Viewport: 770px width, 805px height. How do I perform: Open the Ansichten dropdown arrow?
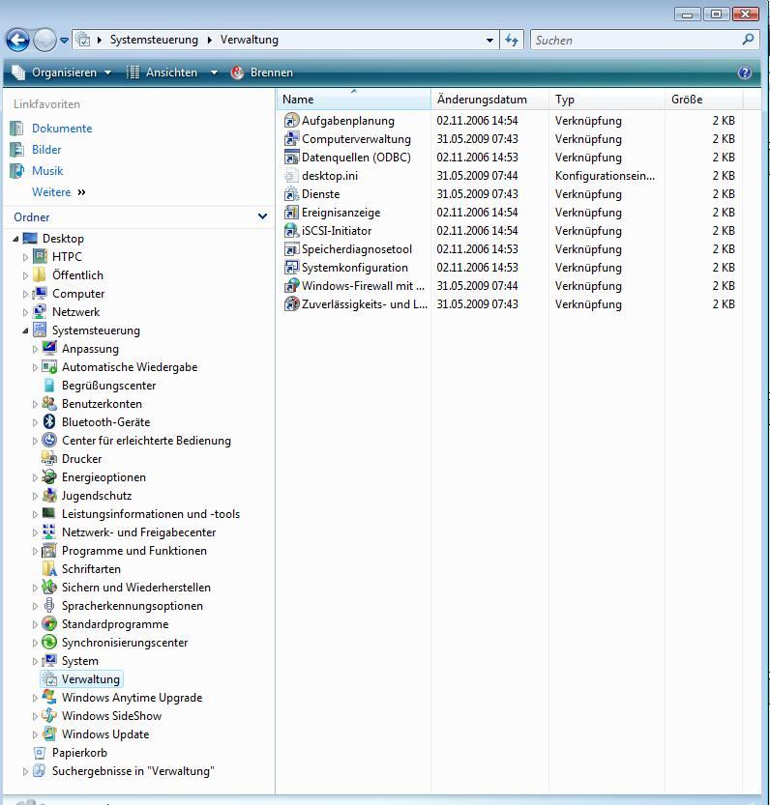[215, 72]
